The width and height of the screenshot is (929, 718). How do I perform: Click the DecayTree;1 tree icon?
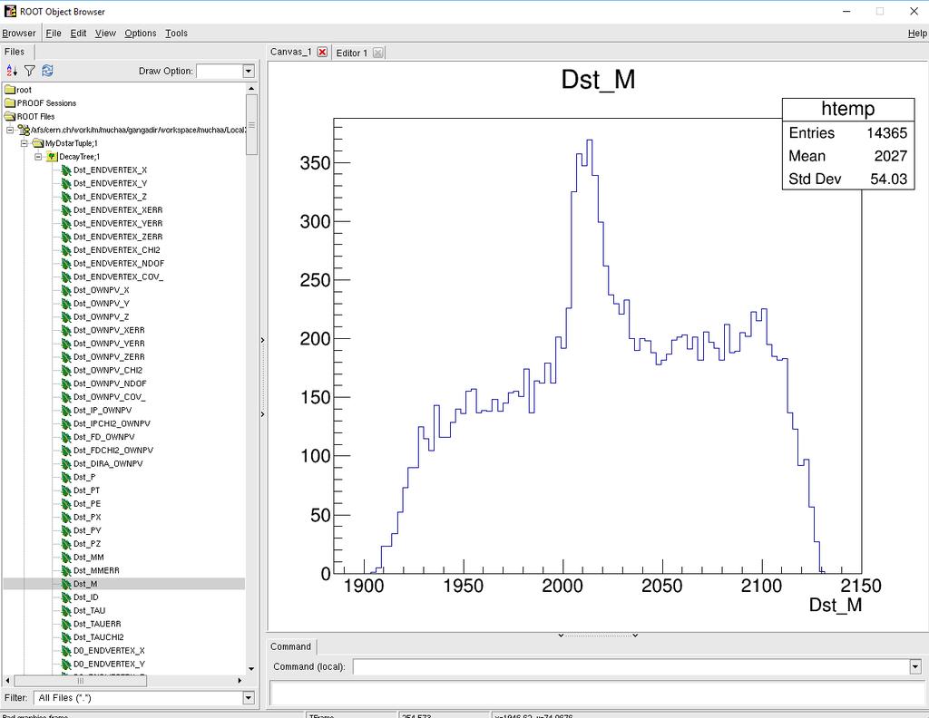(52, 157)
